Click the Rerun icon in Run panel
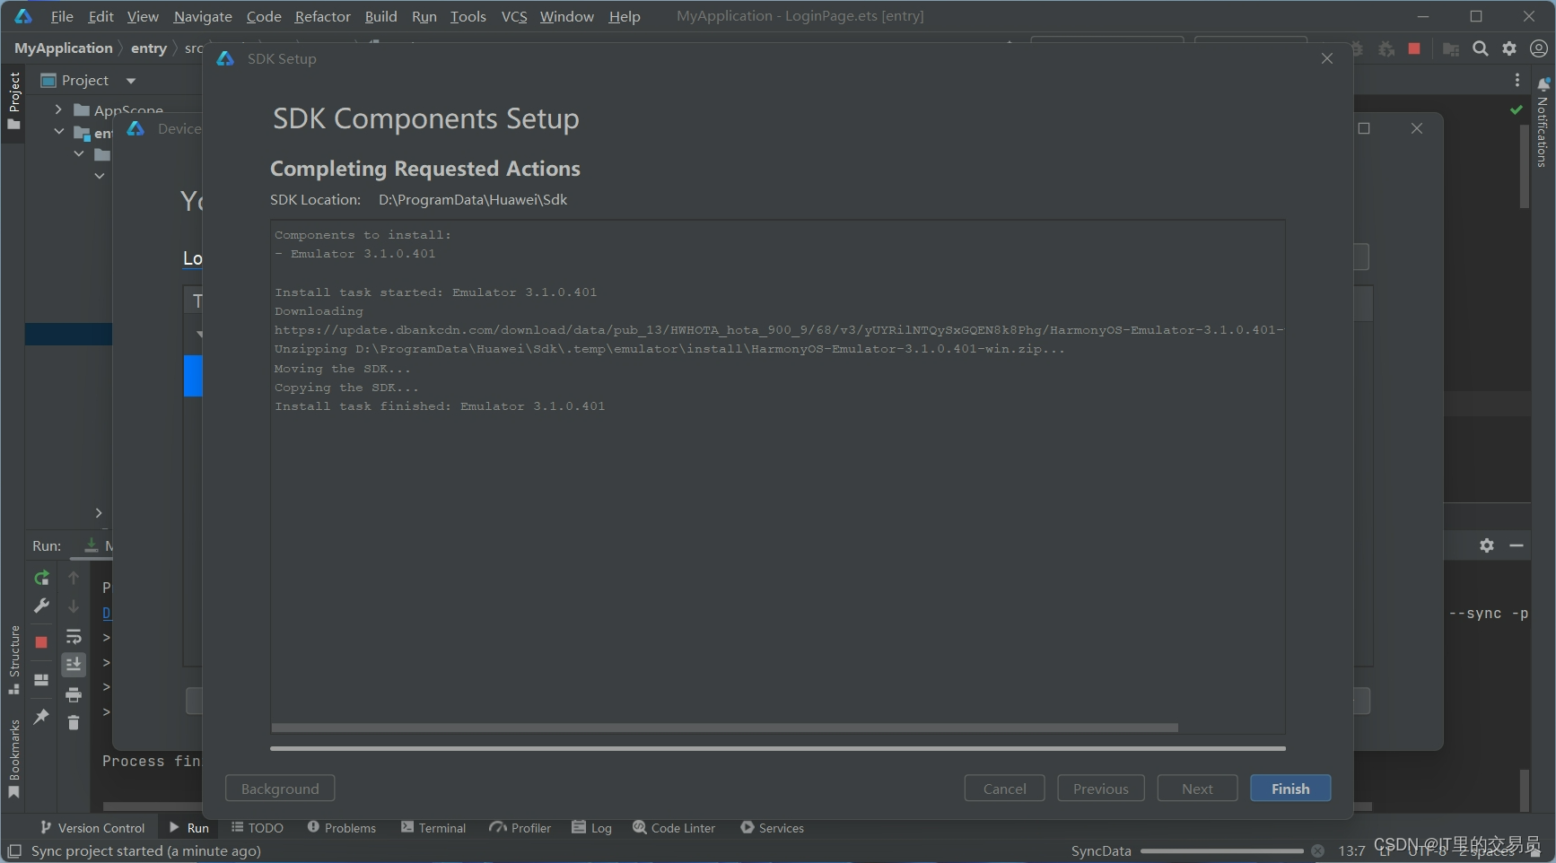The image size is (1556, 863). (41, 578)
